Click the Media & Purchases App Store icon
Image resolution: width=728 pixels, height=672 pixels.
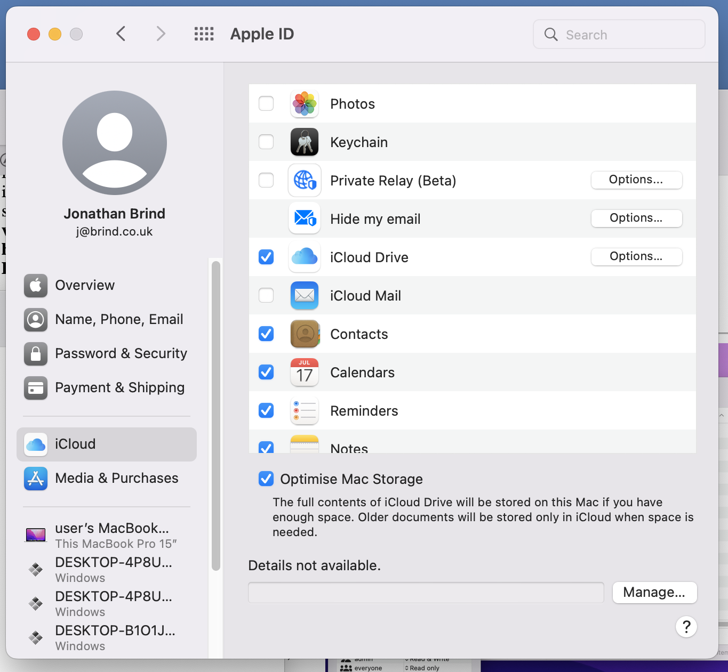pyautogui.click(x=36, y=479)
